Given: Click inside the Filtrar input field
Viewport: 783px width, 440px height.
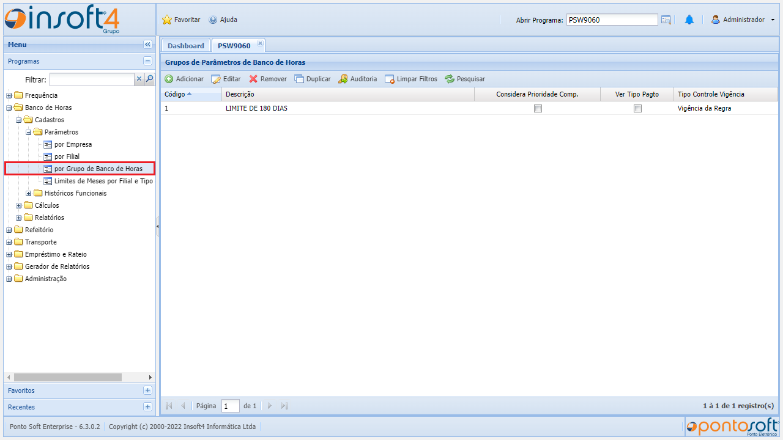Looking at the screenshot, I should pos(92,79).
